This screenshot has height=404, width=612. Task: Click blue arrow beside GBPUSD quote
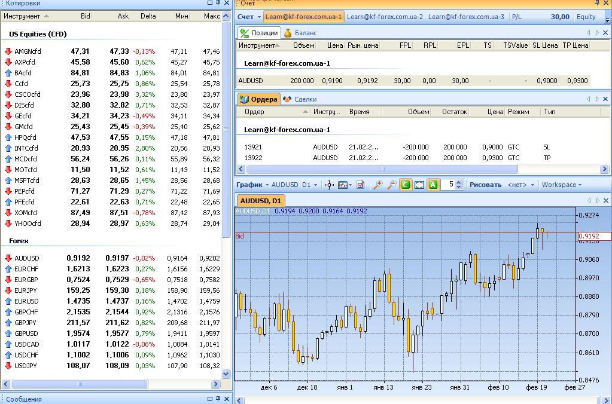(8, 333)
